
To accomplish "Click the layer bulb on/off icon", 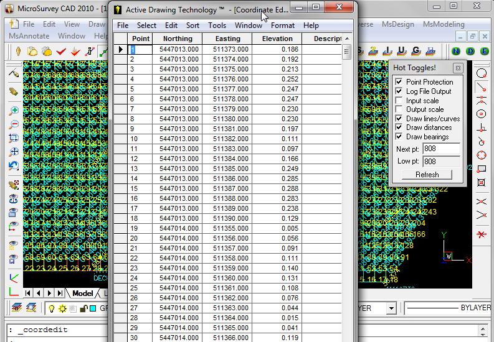I will [52, 308].
